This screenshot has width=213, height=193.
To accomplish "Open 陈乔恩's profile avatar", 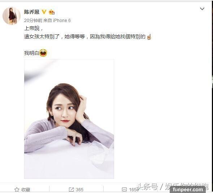I will [x=12, y=16].
